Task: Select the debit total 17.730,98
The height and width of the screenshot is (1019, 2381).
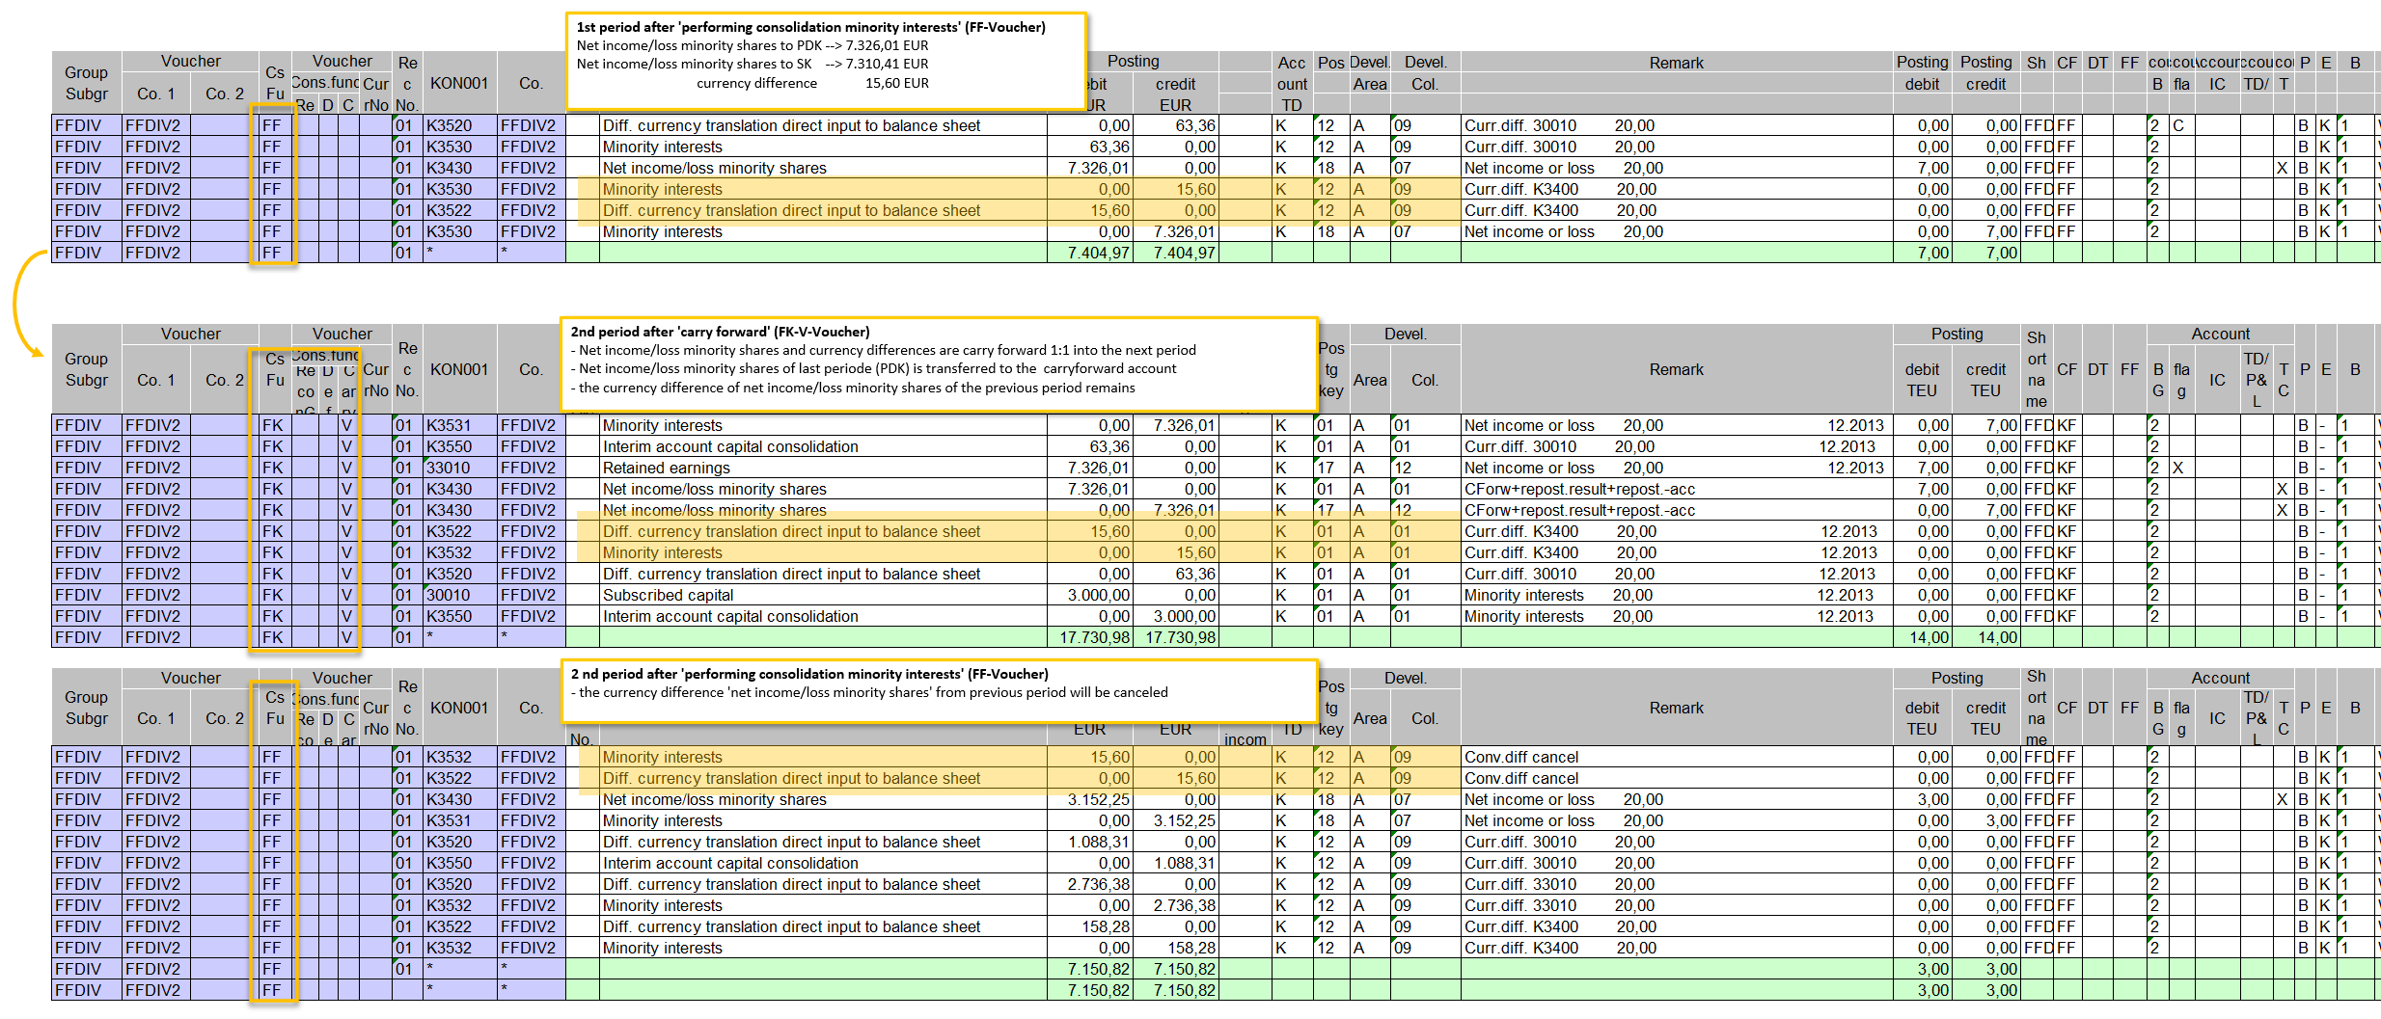Action: tap(1090, 637)
